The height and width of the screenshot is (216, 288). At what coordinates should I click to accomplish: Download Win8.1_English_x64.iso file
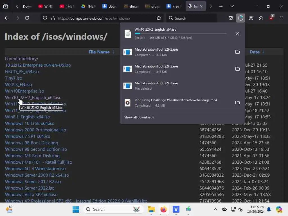click(28, 117)
